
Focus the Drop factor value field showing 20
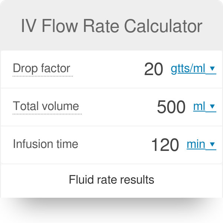pyautogui.click(x=153, y=69)
